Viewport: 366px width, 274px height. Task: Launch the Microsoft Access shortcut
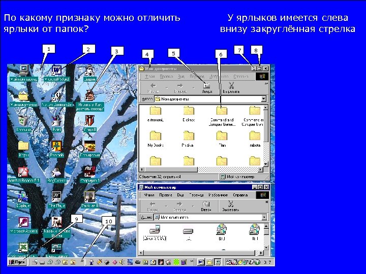coord(23,225)
